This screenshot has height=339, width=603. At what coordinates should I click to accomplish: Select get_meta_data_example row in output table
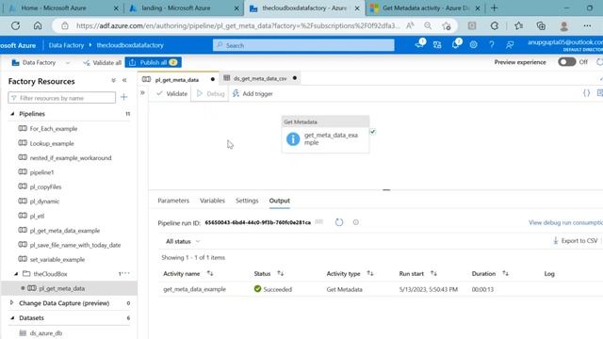[x=381, y=289]
